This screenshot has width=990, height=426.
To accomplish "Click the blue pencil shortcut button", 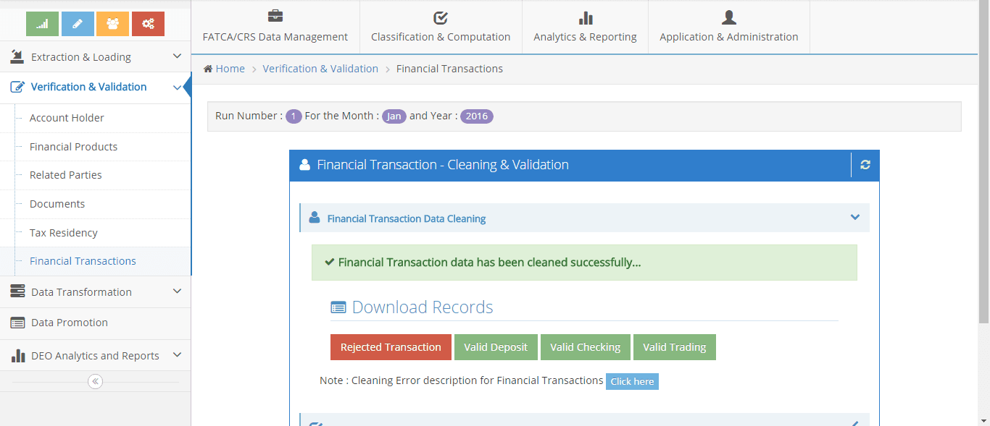I will click(x=78, y=24).
